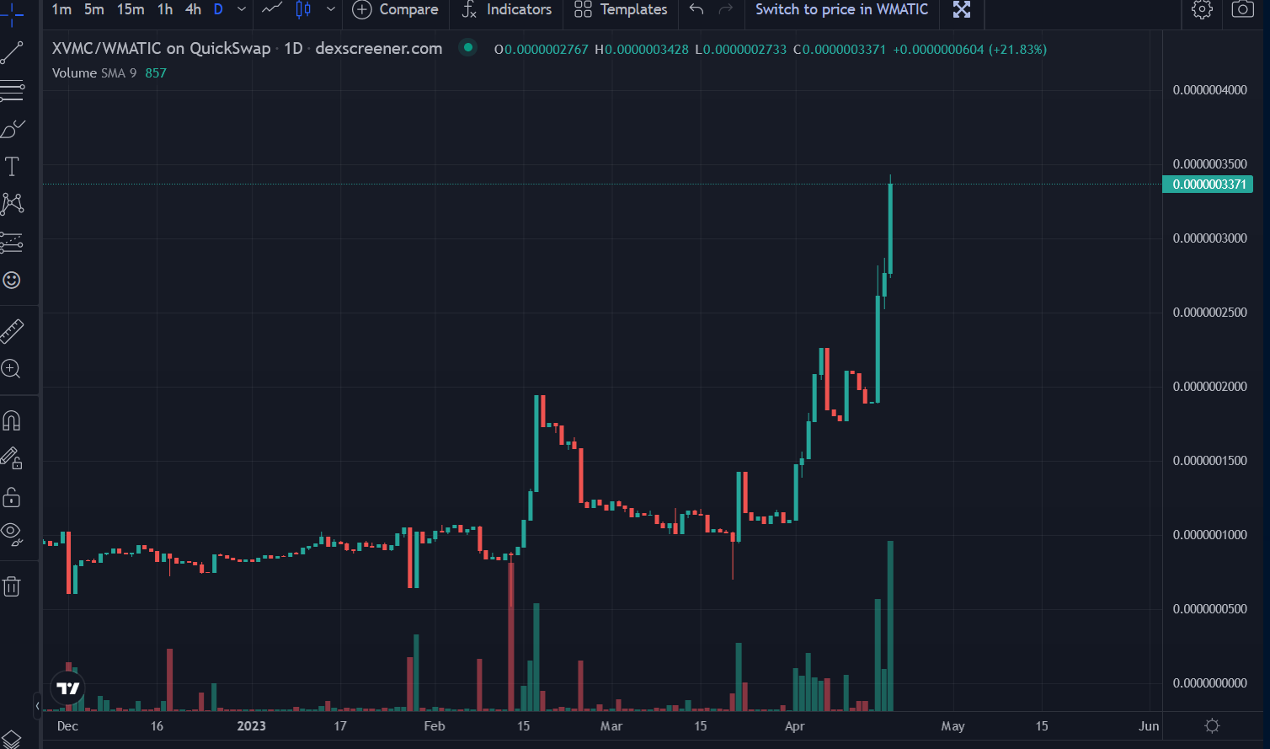1270x749 pixels.
Task: Click the +21.83% change value
Action: pos(1017,50)
